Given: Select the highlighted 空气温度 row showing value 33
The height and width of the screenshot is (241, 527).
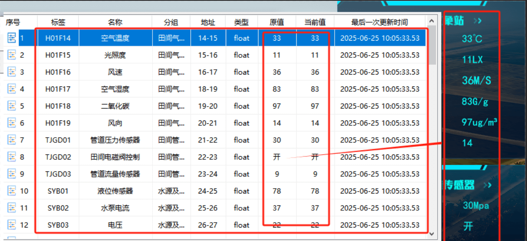Looking at the screenshot, I should tap(115, 38).
